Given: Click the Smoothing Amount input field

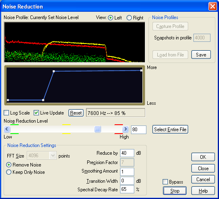Looking at the screenshot, I should 127,172.
